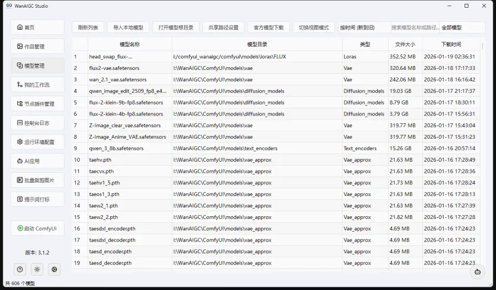
Task: Select taew2_2.pth model name
Action: tap(104, 217)
